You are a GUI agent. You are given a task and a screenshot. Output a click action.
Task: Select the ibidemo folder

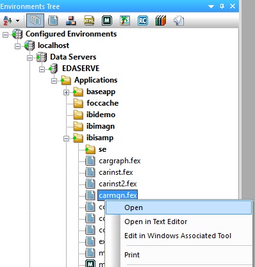[x=101, y=115]
